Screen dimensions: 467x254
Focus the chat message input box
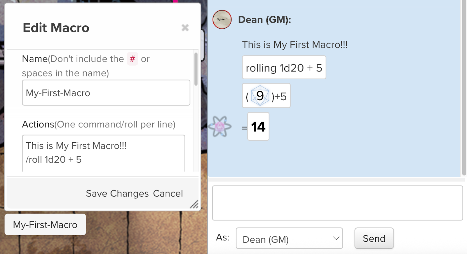337,203
